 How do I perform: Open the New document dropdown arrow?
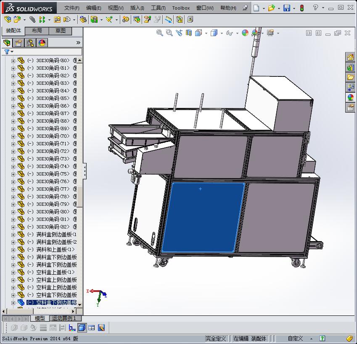click(x=264, y=8)
